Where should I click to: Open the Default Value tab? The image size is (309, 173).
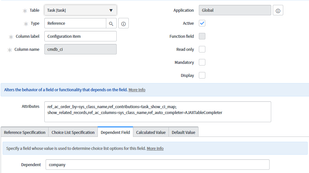[184, 132]
